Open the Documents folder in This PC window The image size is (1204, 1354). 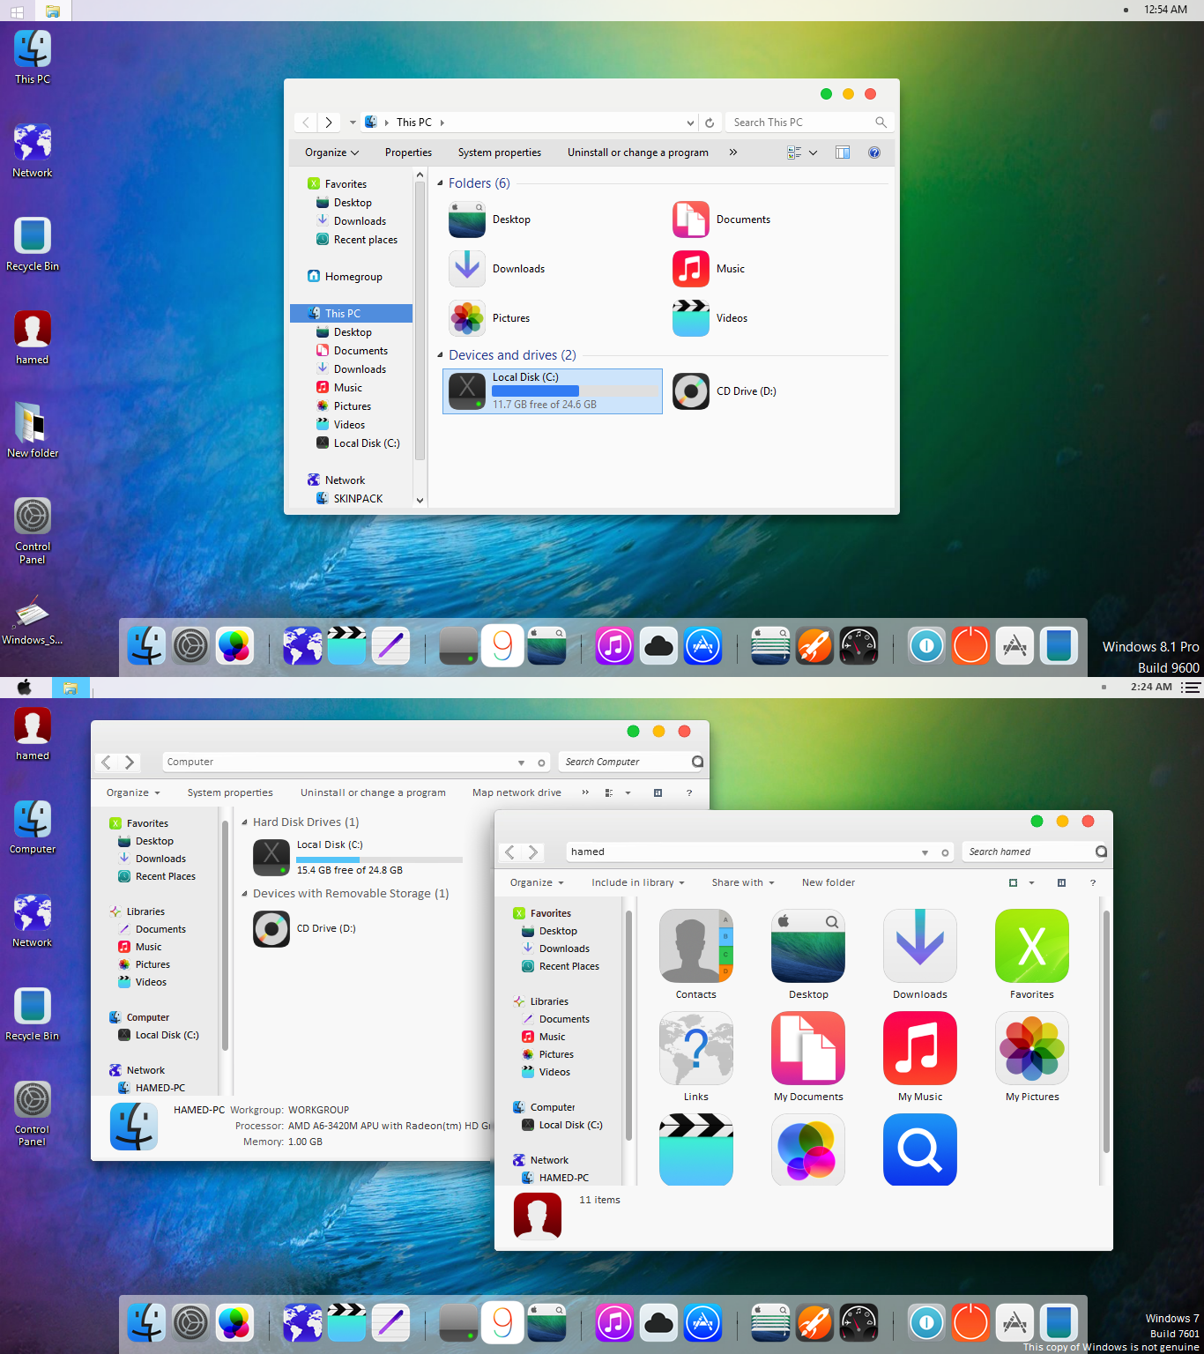pyautogui.click(x=721, y=219)
